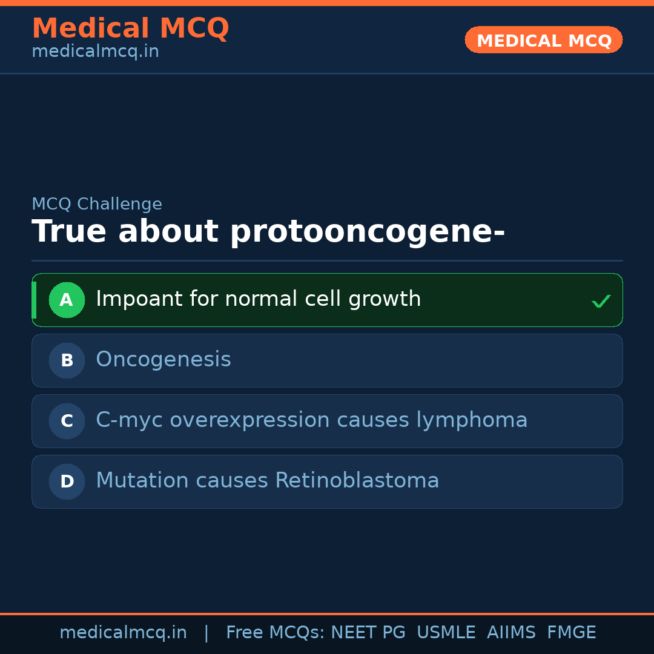This screenshot has height=654, width=654.
Task: Pick the D option circle
Action: tap(67, 481)
